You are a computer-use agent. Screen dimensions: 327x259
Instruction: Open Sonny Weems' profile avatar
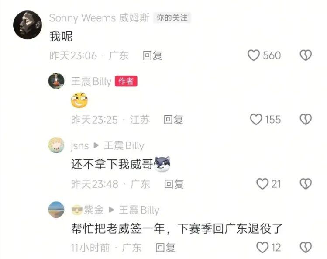(x=28, y=25)
